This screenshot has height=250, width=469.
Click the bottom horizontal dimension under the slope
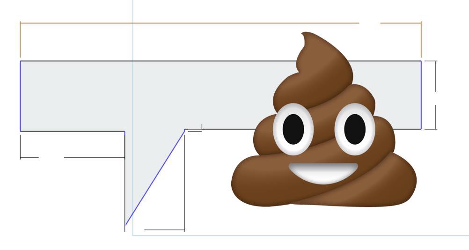(x=164, y=230)
